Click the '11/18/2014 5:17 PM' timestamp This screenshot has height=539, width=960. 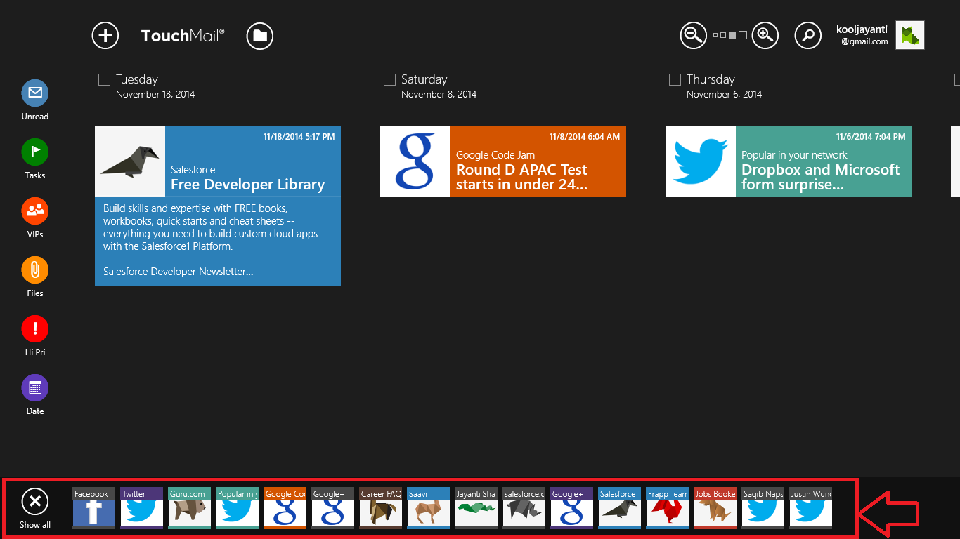click(x=299, y=137)
